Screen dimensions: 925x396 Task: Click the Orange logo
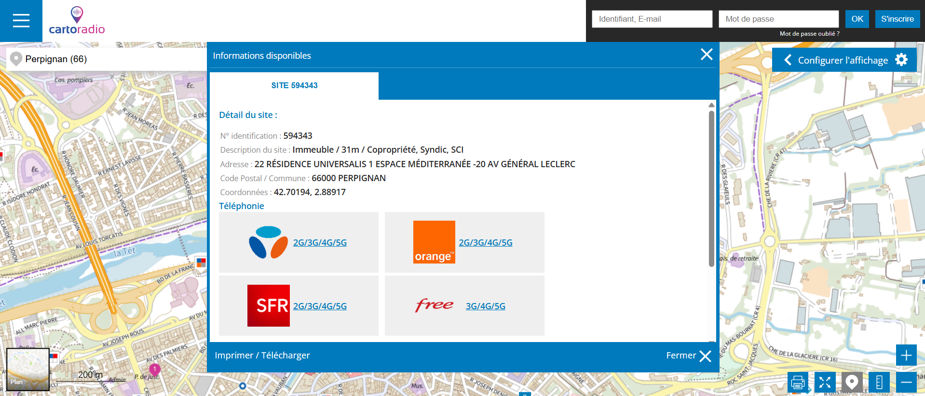pyautogui.click(x=434, y=242)
